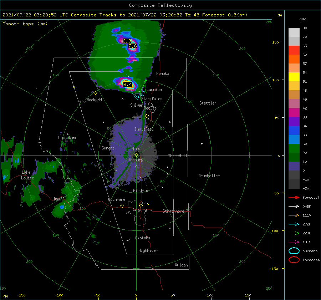Viewport: 321px width, 300px height.
Task: Click the Composite_Reflectivity title
Action: point(160,5)
